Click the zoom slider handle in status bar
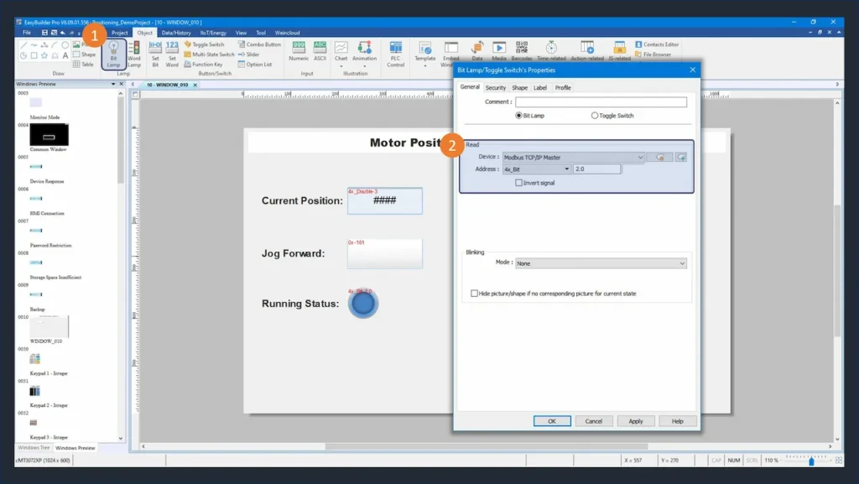 point(811,461)
